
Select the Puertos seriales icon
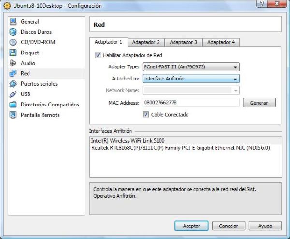point(14,84)
